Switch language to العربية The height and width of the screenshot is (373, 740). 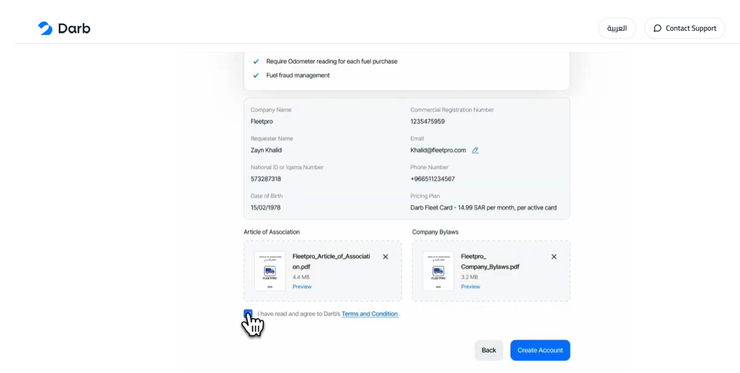coord(617,28)
